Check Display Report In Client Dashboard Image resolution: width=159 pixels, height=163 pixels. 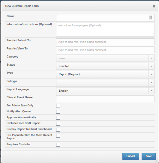coord(58,129)
